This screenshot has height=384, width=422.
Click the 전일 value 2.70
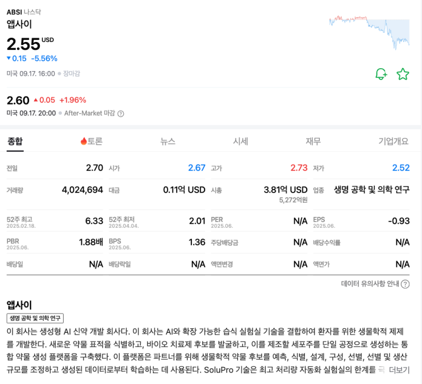(94, 168)
